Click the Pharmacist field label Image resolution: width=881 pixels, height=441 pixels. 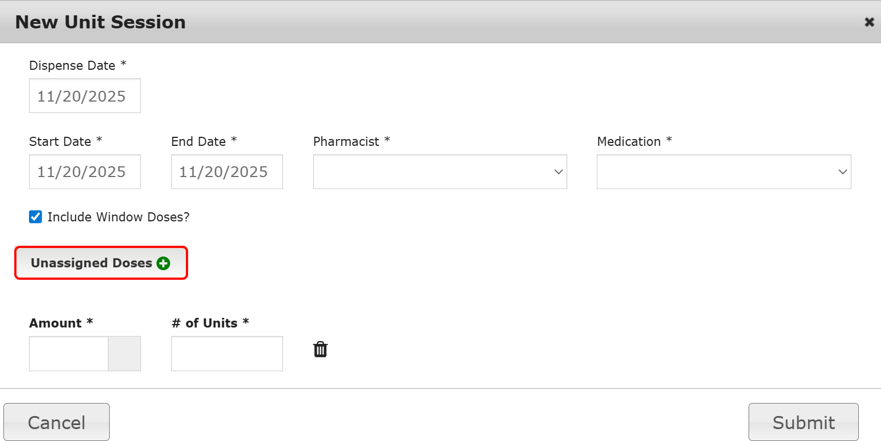tap(346, 141)
